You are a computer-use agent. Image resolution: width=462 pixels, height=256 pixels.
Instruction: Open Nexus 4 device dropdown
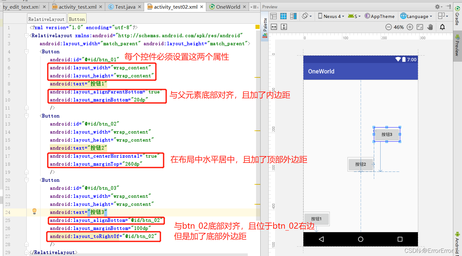pyautogui.click(x=331, y=16)
